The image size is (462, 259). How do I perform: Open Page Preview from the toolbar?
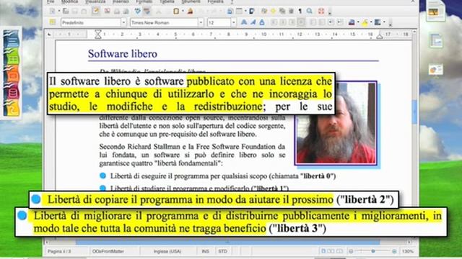126,12
